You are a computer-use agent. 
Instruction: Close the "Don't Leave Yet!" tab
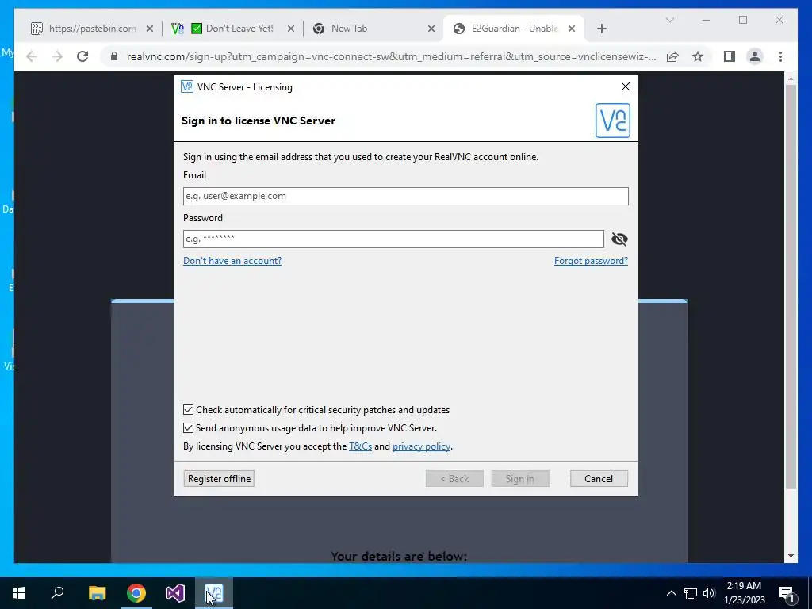tap(291, 29)
